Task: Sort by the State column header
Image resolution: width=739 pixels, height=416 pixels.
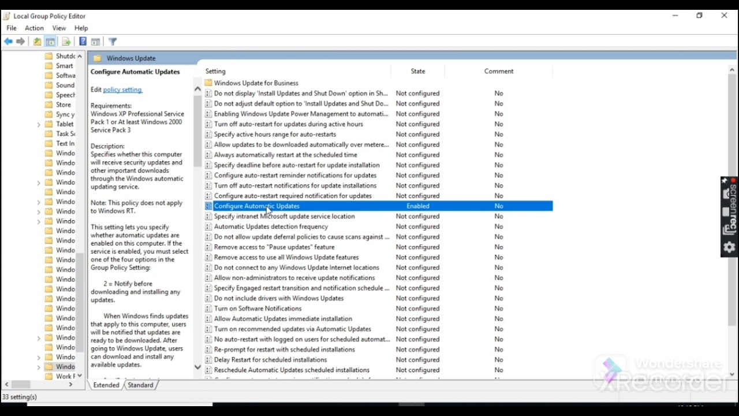Action: click(418, 71)
